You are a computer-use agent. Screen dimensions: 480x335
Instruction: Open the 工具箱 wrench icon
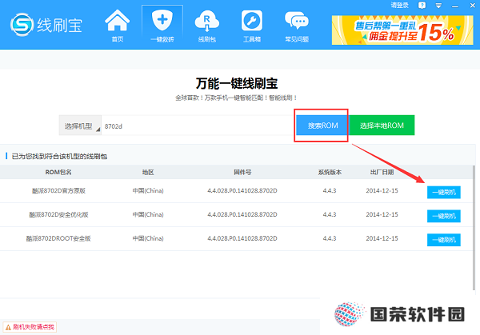click(252, 26)
